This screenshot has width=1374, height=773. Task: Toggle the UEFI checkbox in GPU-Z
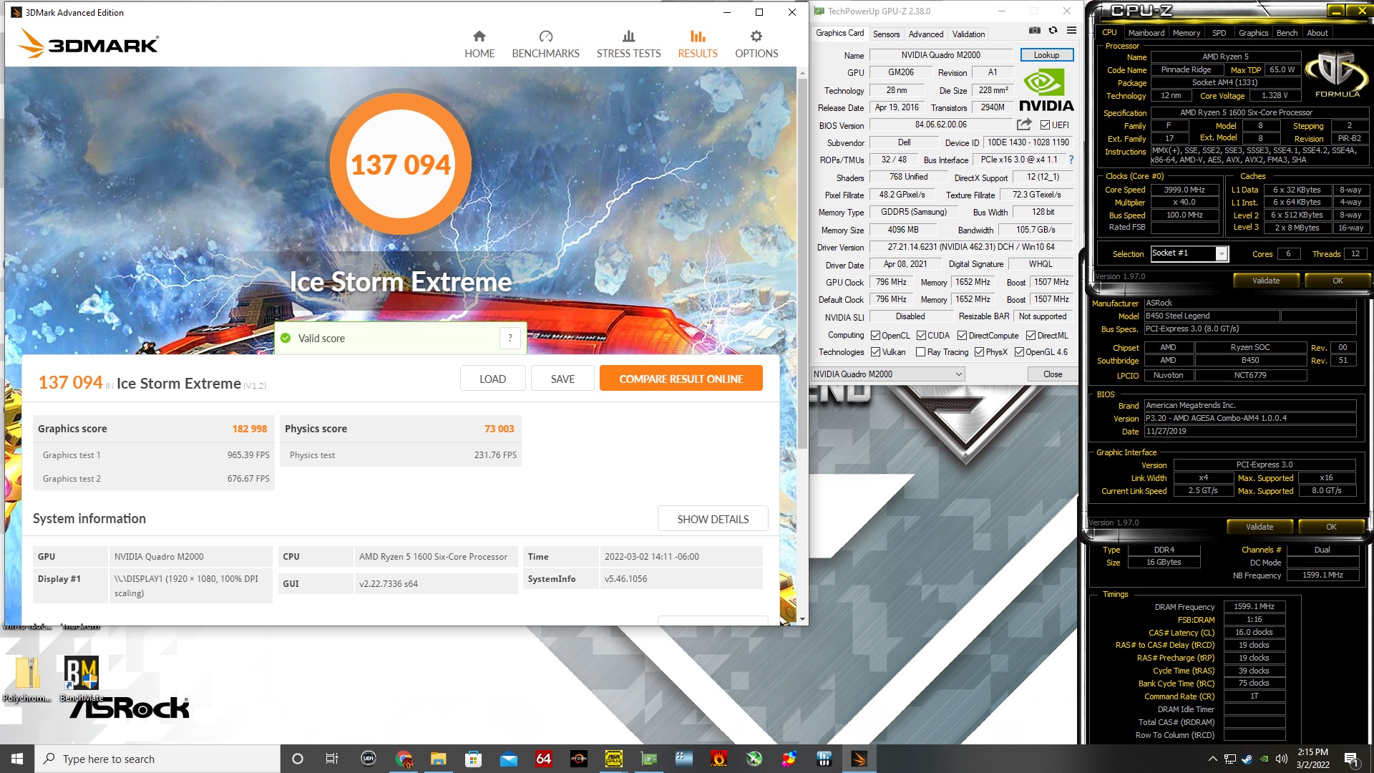pyautogui.click(x=1045, y=125)
